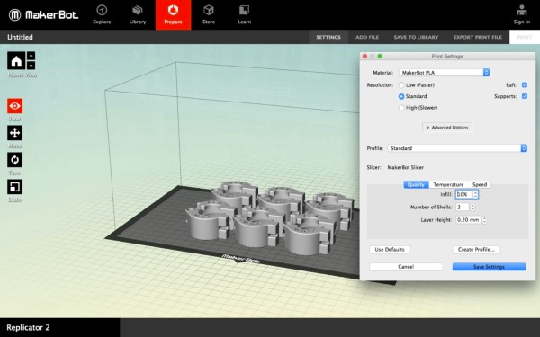The image size is (540, 337).
Task: Click the Infill percentage field
Action: (x=464, y=194)
